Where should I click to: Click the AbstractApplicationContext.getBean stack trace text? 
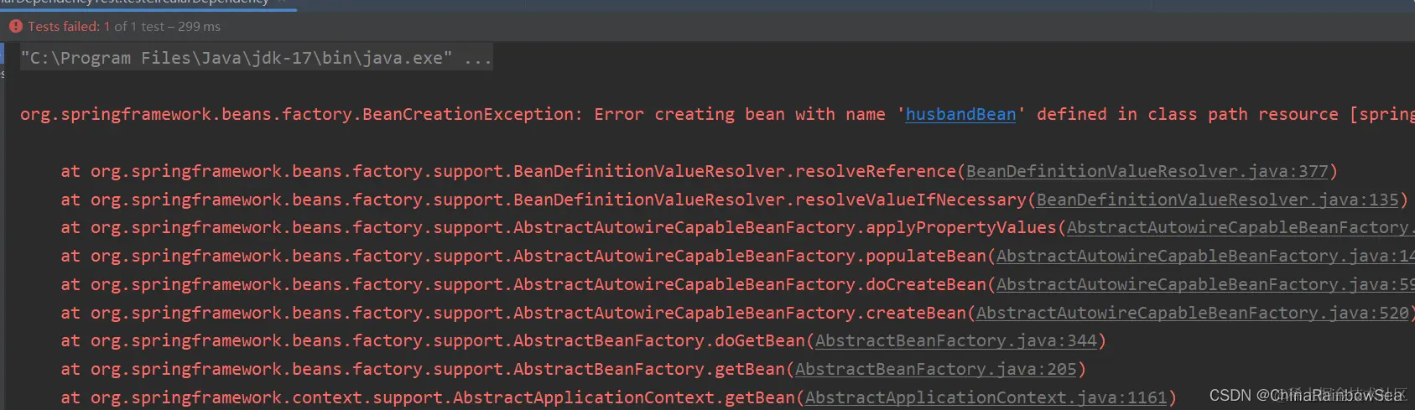(x=624, y=397)
